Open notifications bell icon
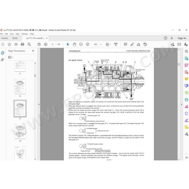189x189 pixels. pyautogui.click(x=172, y=38)
